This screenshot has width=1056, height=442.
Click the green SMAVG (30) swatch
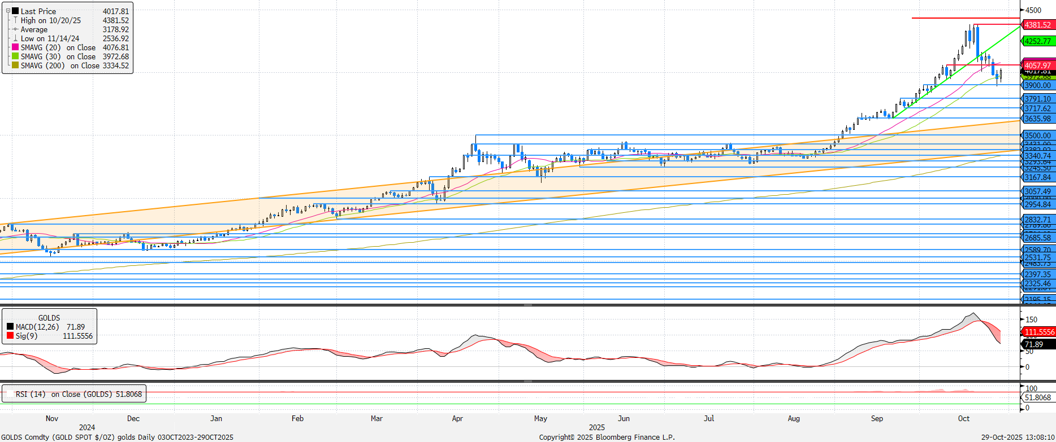pyautogui.click(x=15, y=56)
